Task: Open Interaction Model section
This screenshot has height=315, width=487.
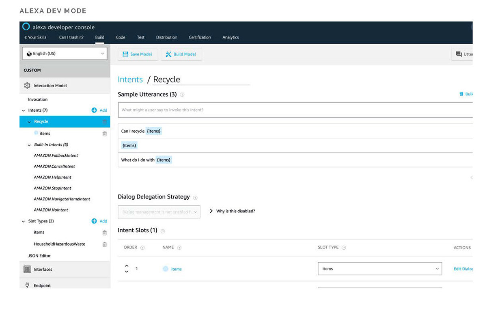Action: pyautogui.click(x=65, y=86)
